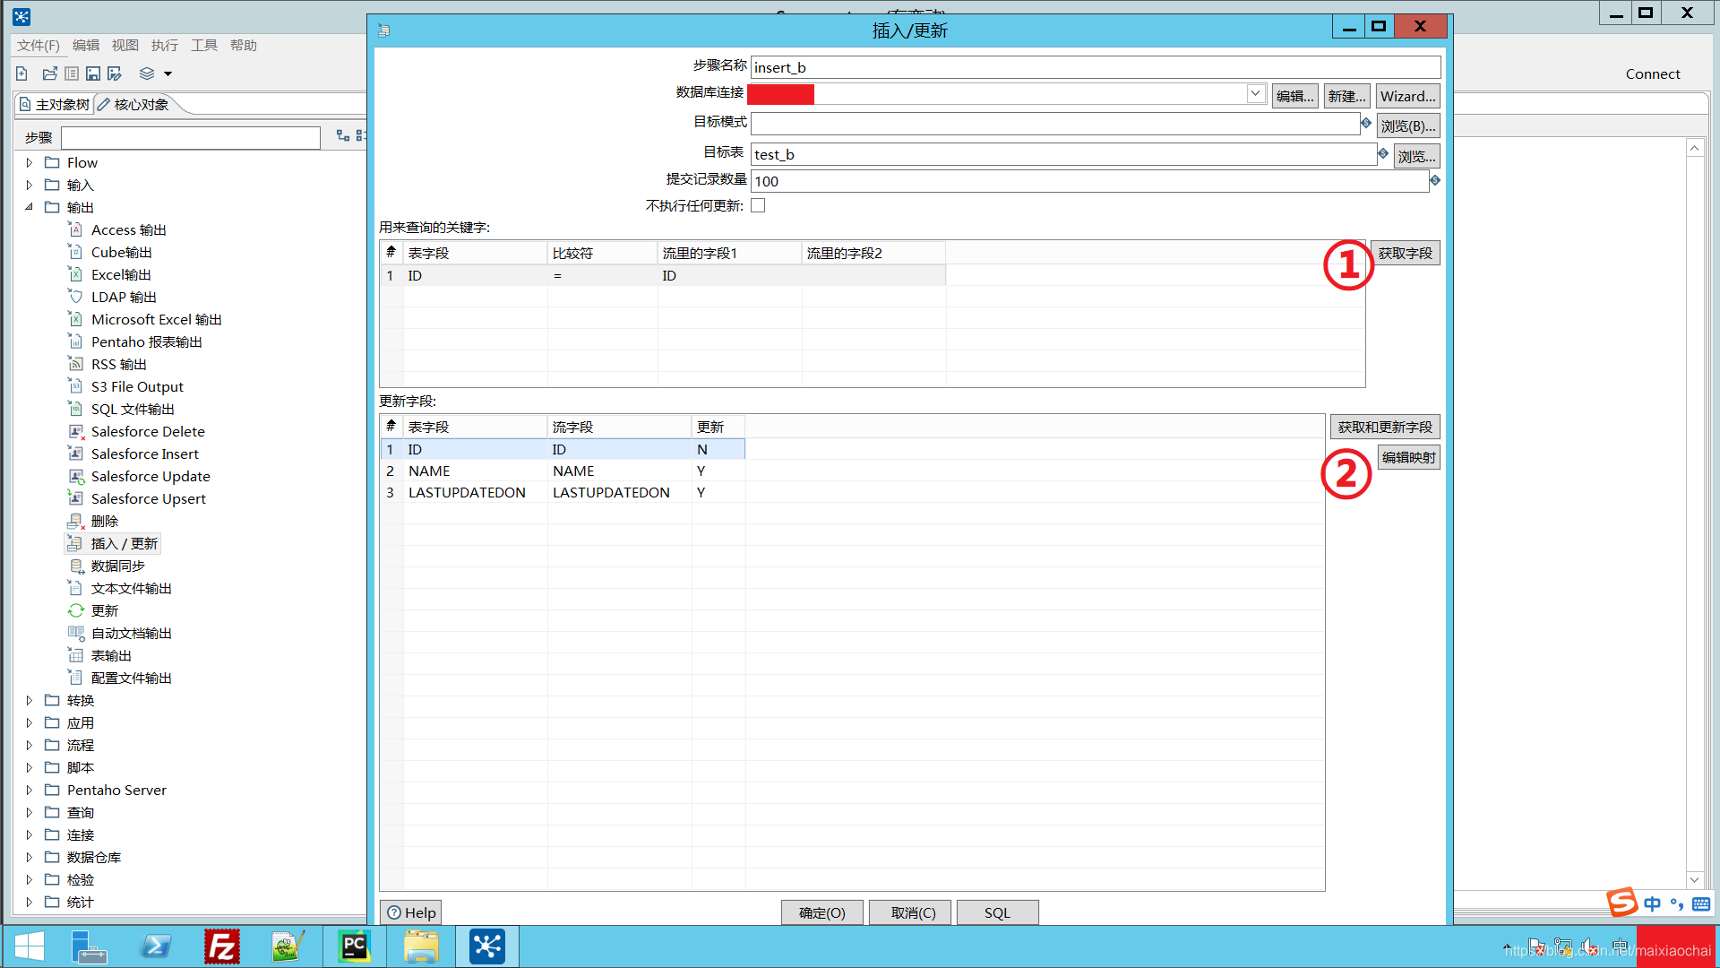Screen dimensions: 1720x968
Task: Click the 获取字段 button
Action: click(x=1404, y=253)
